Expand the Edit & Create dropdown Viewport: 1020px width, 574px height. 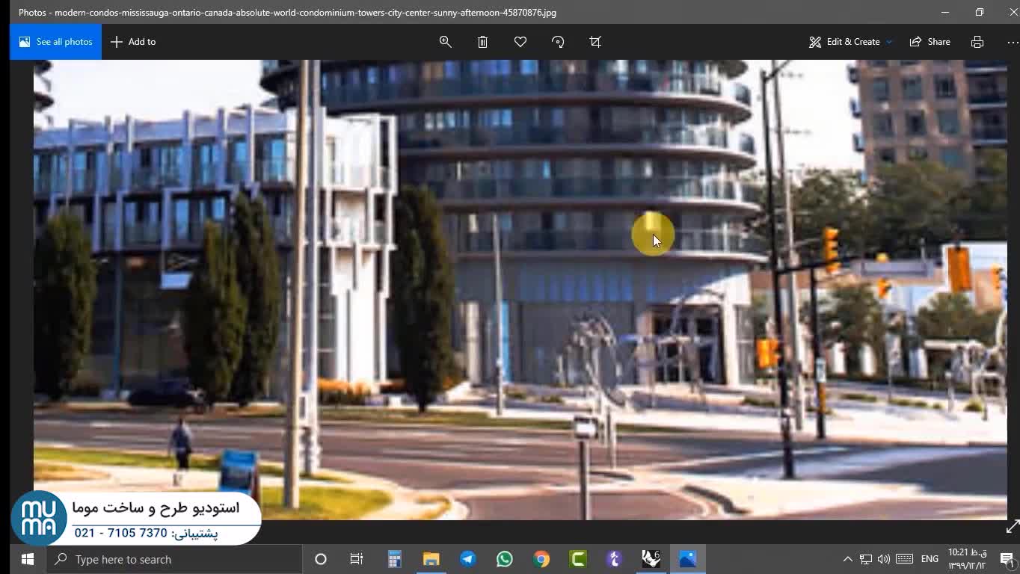pyautogui.click(x=850, y=42)
